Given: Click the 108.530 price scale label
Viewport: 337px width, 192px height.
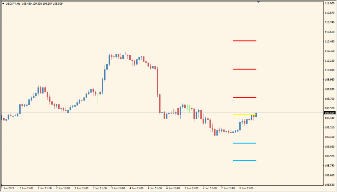Looking at the screenshot, I should [330, 184].
